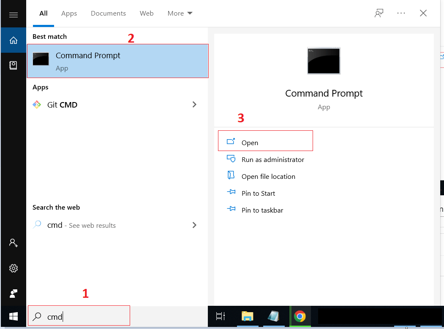Expand the cmd web results chevron
The height and width of the screenshot is (329, 444).
tap(194, 225)
